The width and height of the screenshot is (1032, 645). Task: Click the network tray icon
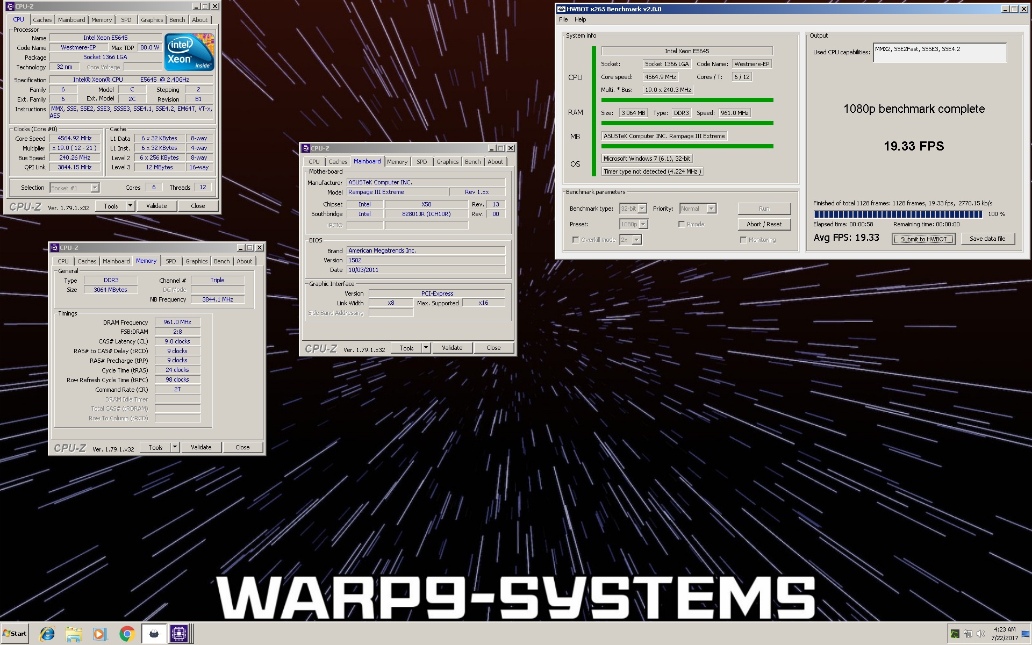968,634
